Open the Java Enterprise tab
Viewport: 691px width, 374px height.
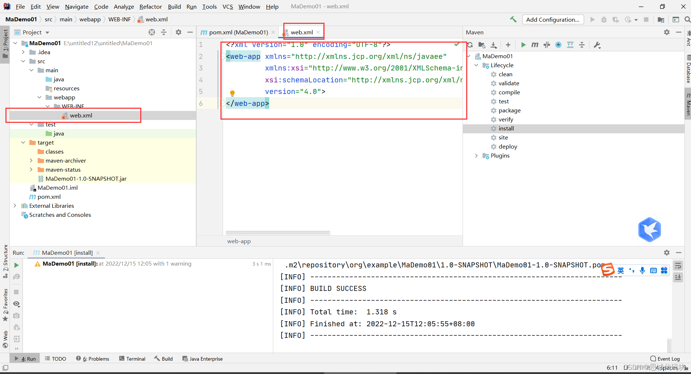click(x=202, y=359)
